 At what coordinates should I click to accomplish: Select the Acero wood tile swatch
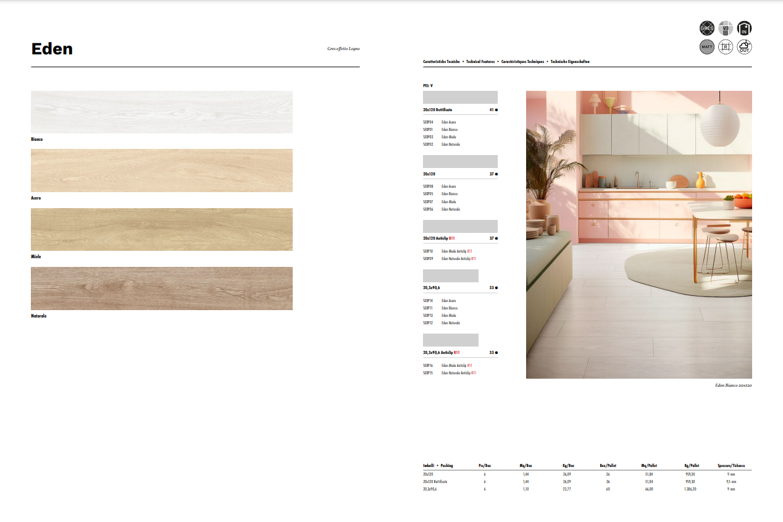[x=161, y=170]
